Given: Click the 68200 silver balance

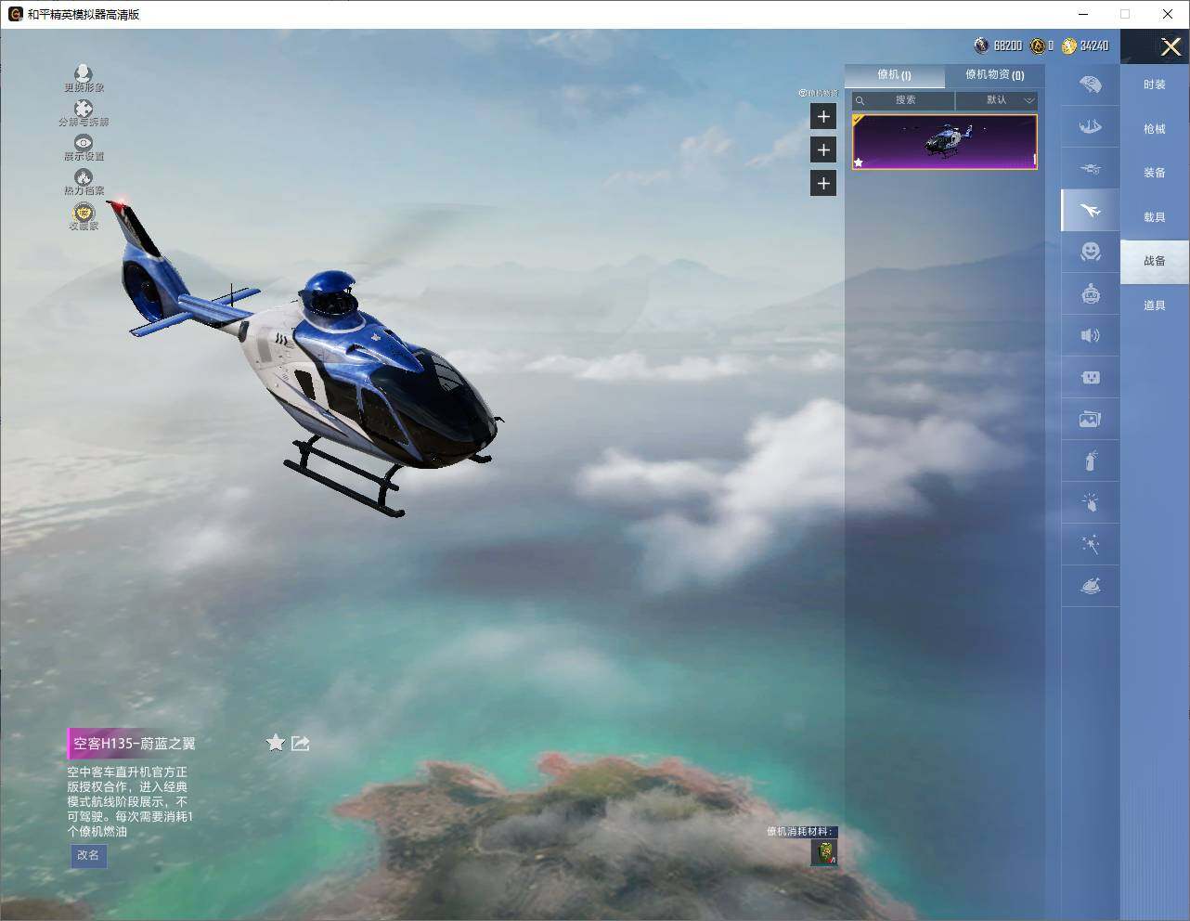Looking at the screenshot, I should point(1007,45).
